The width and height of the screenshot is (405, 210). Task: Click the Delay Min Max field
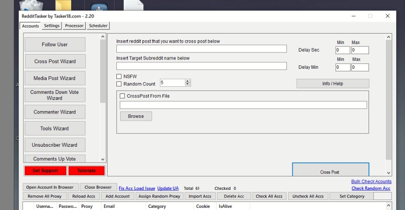tap(360, 67)
